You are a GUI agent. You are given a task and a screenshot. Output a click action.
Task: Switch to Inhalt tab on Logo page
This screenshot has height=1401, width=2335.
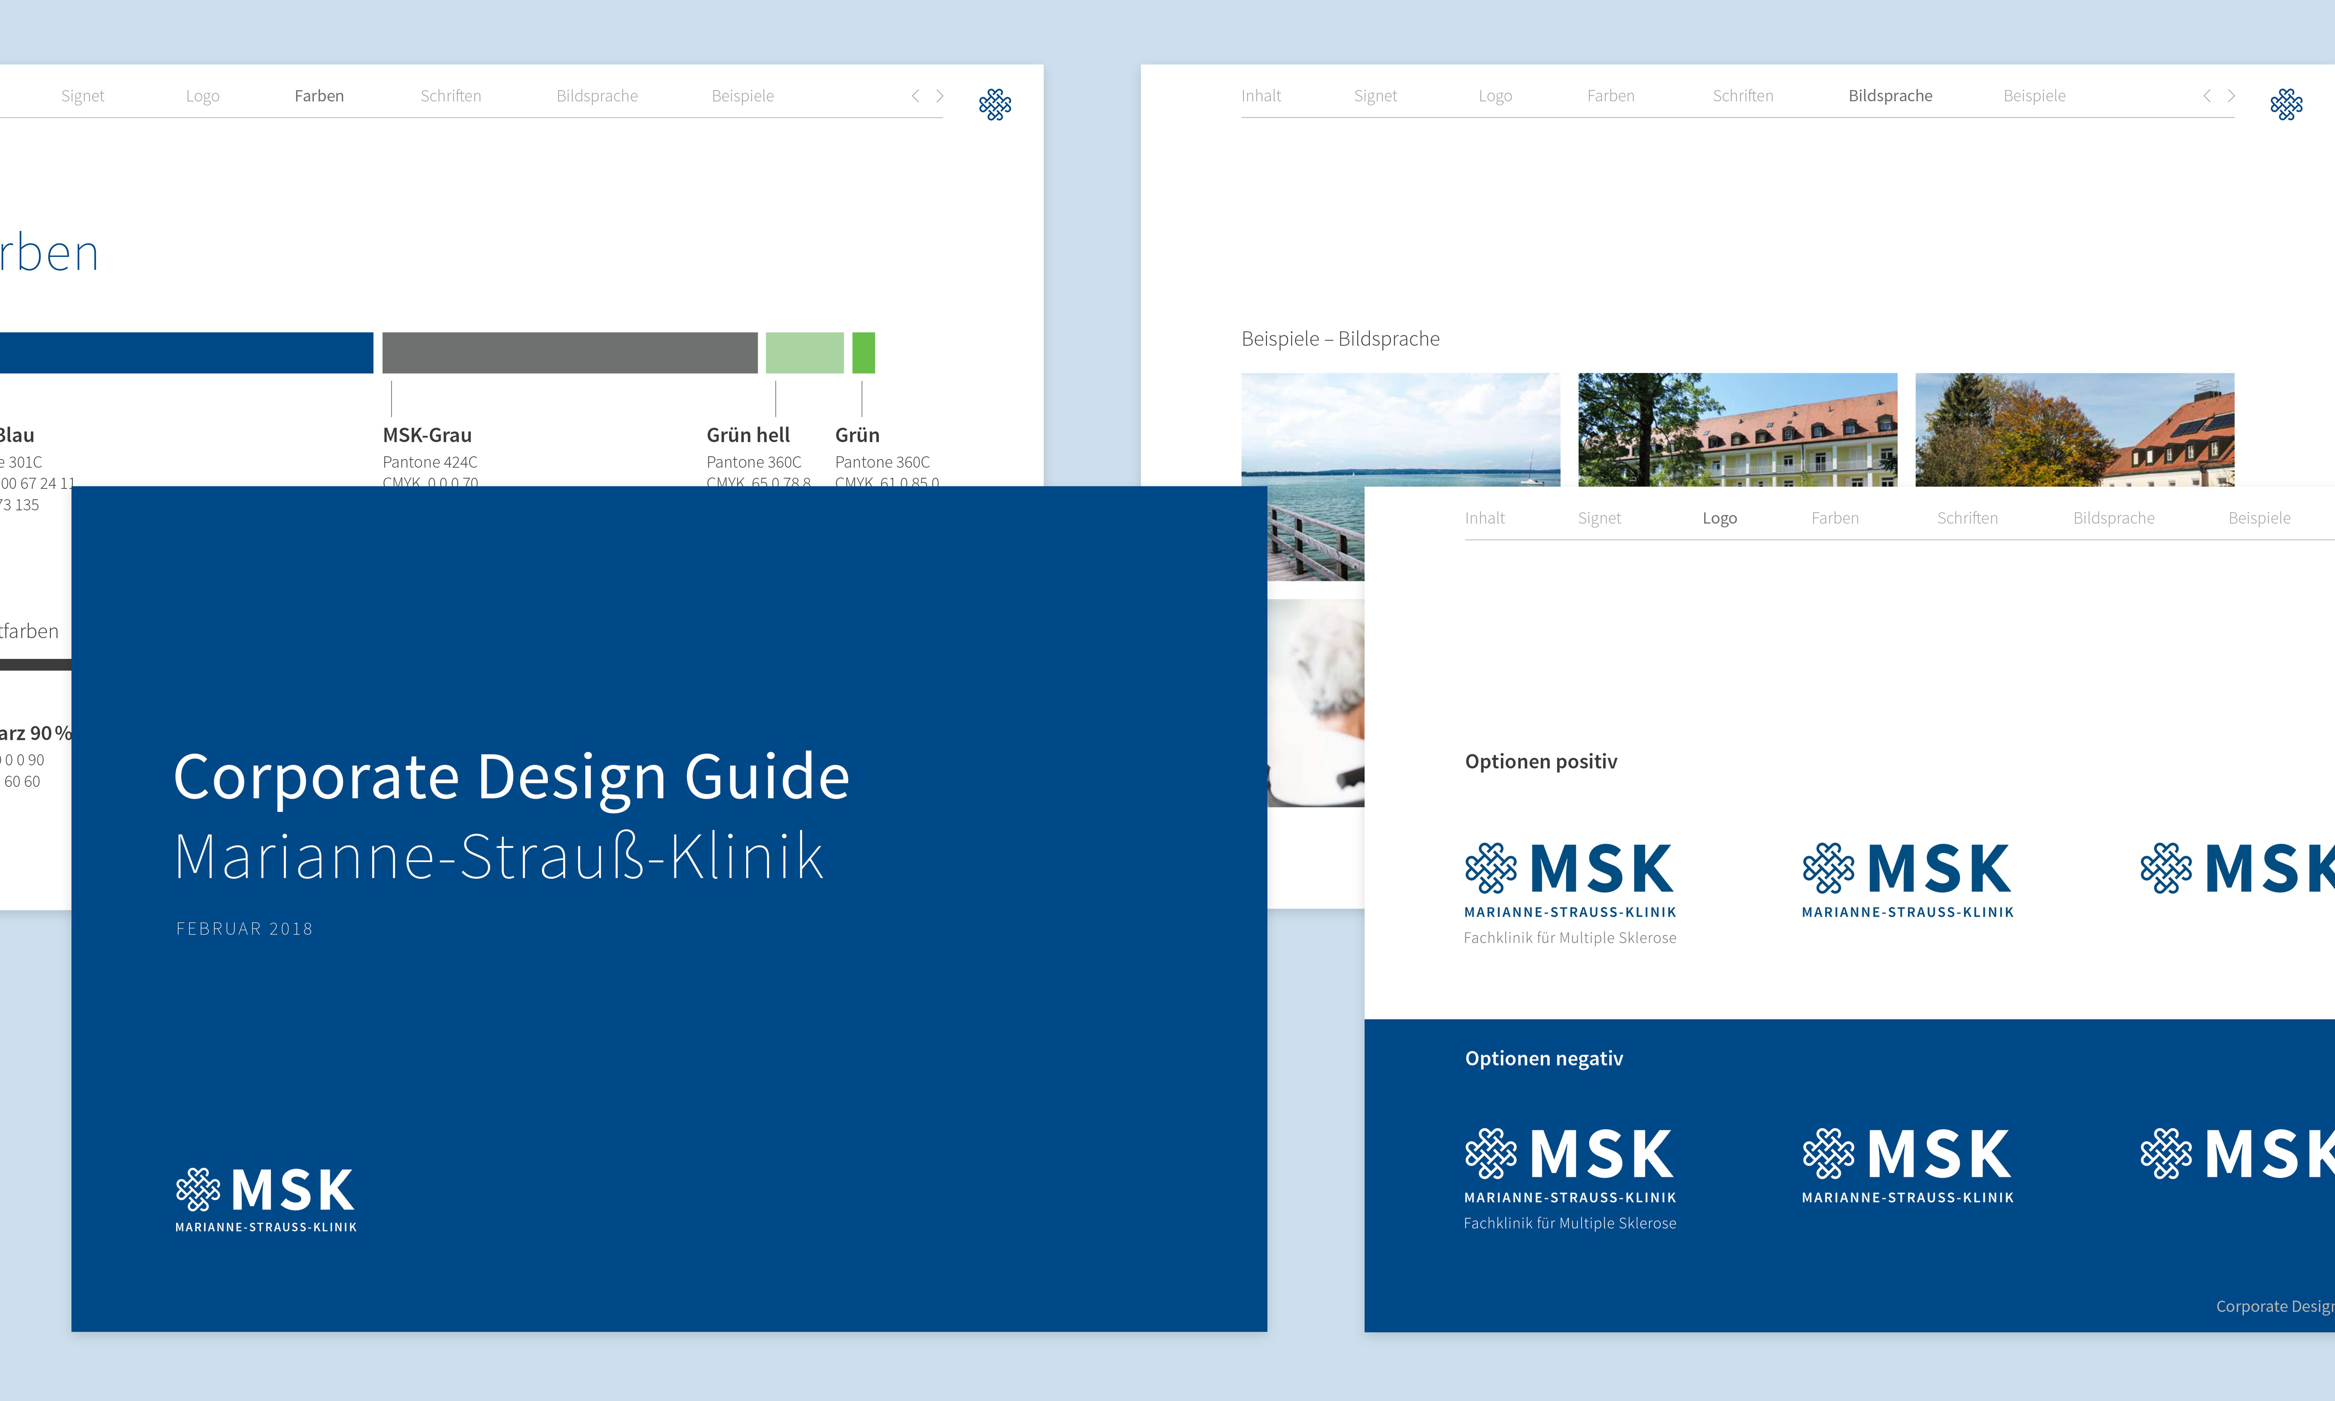click(x=1485, y=517)
